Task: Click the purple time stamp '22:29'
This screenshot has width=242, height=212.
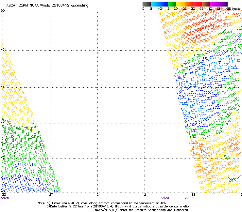Action: (x=164, y=198)
